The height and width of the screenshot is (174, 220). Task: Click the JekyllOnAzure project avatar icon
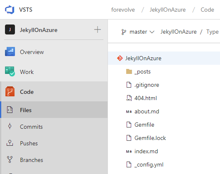click(x=10, y=29)
